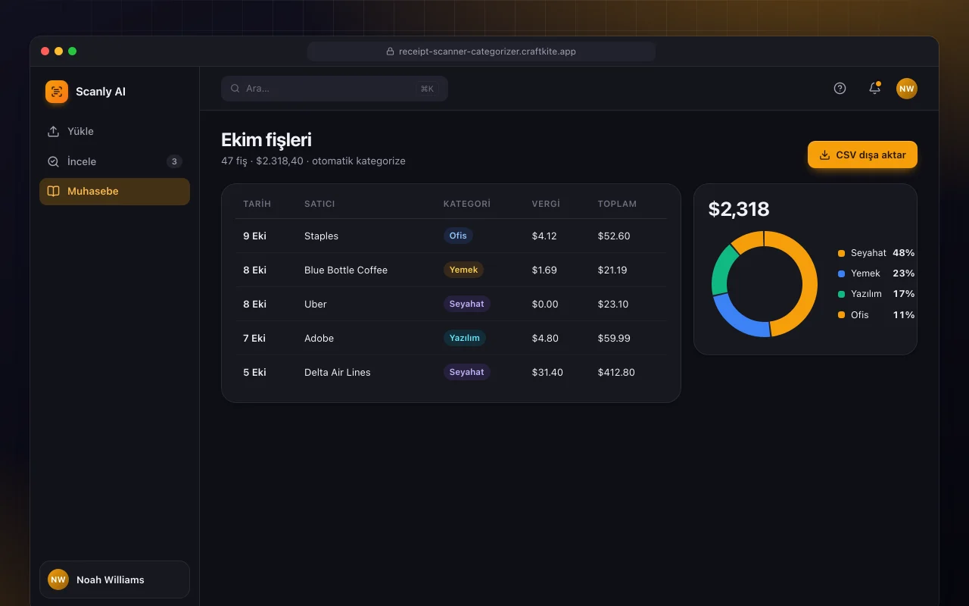Open the notifications bell icon
The width and height of the screenshot is (969, 606).
pos(874,89)
